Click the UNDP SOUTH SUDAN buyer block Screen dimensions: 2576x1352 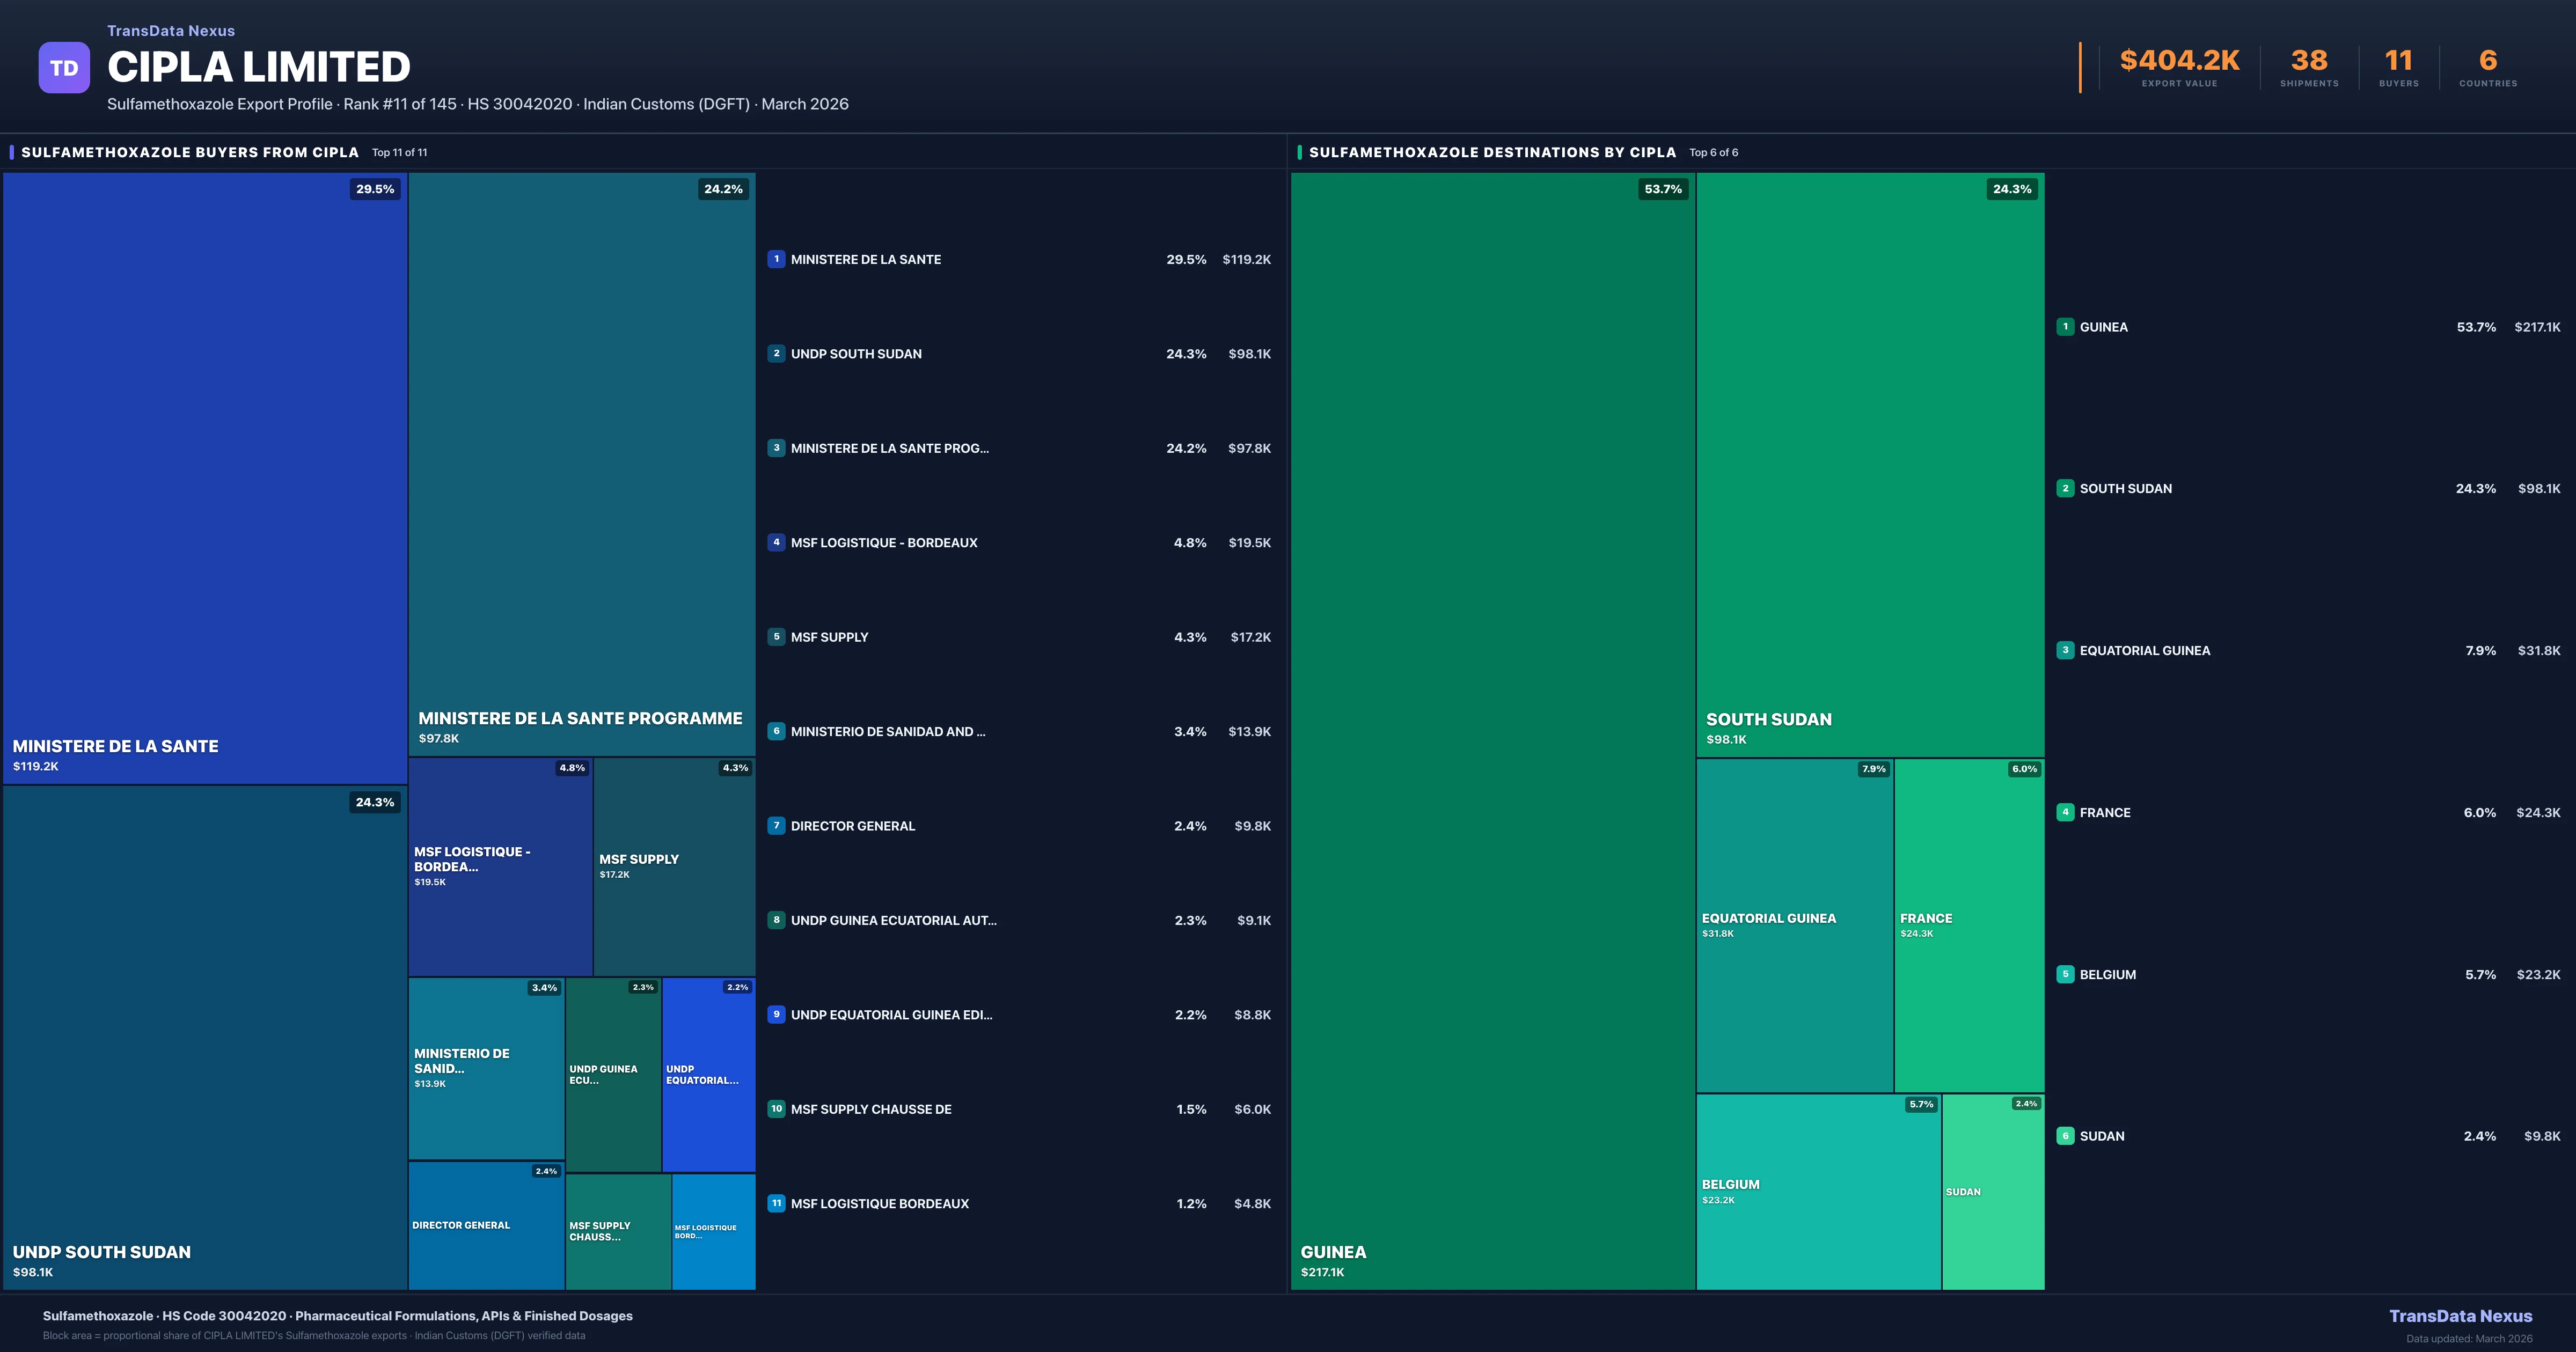(x=205, y=1037)
